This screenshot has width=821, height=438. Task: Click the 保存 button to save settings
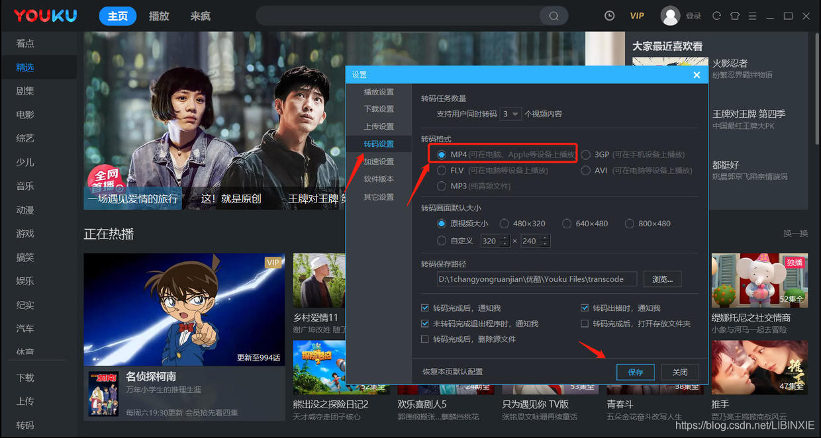coord(635,371)
